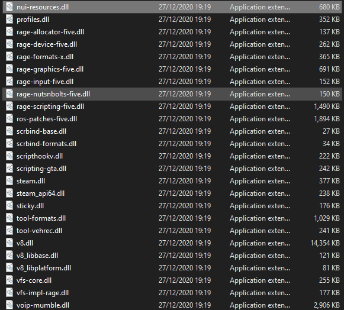Image resolution: width=344 pixels, height=310 pixels.
Task: Click the 1,490 KB size of rage-scripting-five.dll
Action: [327, 106]
